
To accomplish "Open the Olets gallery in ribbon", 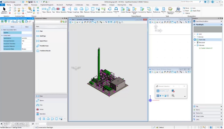I will [82, 10].
